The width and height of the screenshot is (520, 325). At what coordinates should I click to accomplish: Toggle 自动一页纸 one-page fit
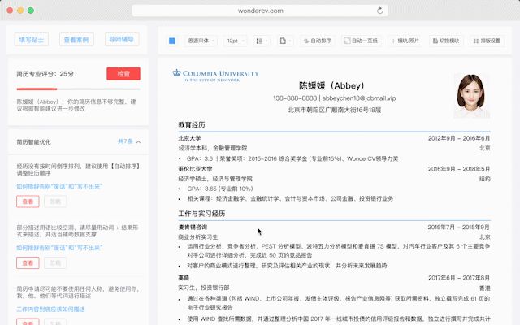[x=361, y=41]
